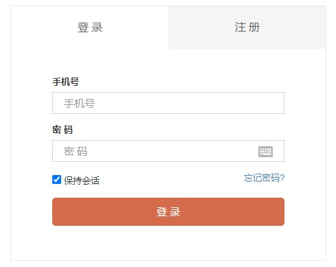Click the bold 密码 label above field
This screenshot has height=267, width=336.
tap(63, 130)
